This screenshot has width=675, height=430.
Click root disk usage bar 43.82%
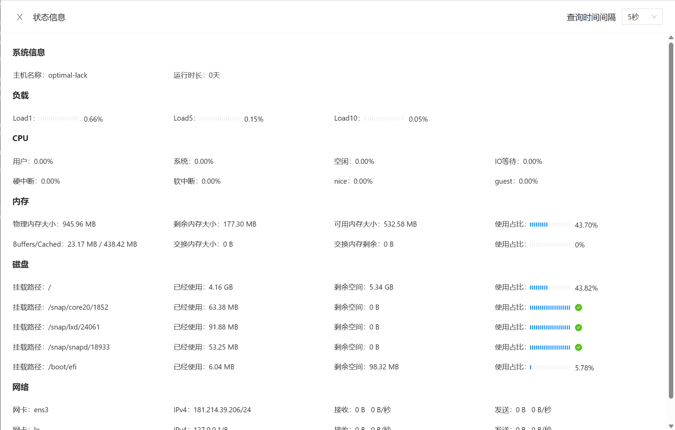point(550,288)
